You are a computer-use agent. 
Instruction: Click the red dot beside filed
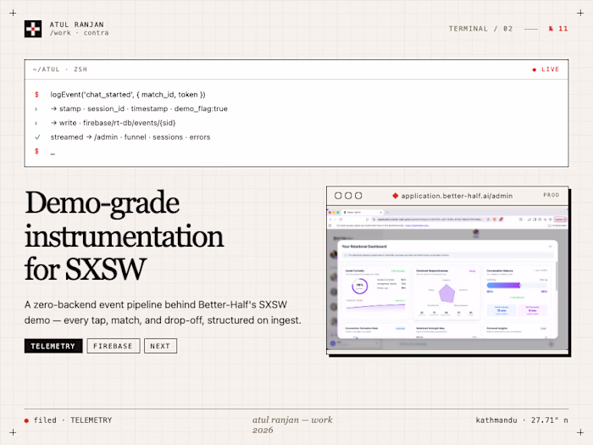tap(26, 420)
